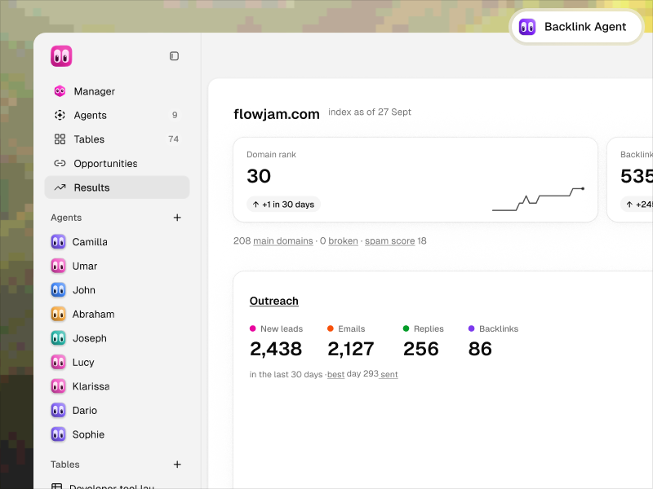
Task: Go to Tables in the sidebar
Action: click(117, 139)
